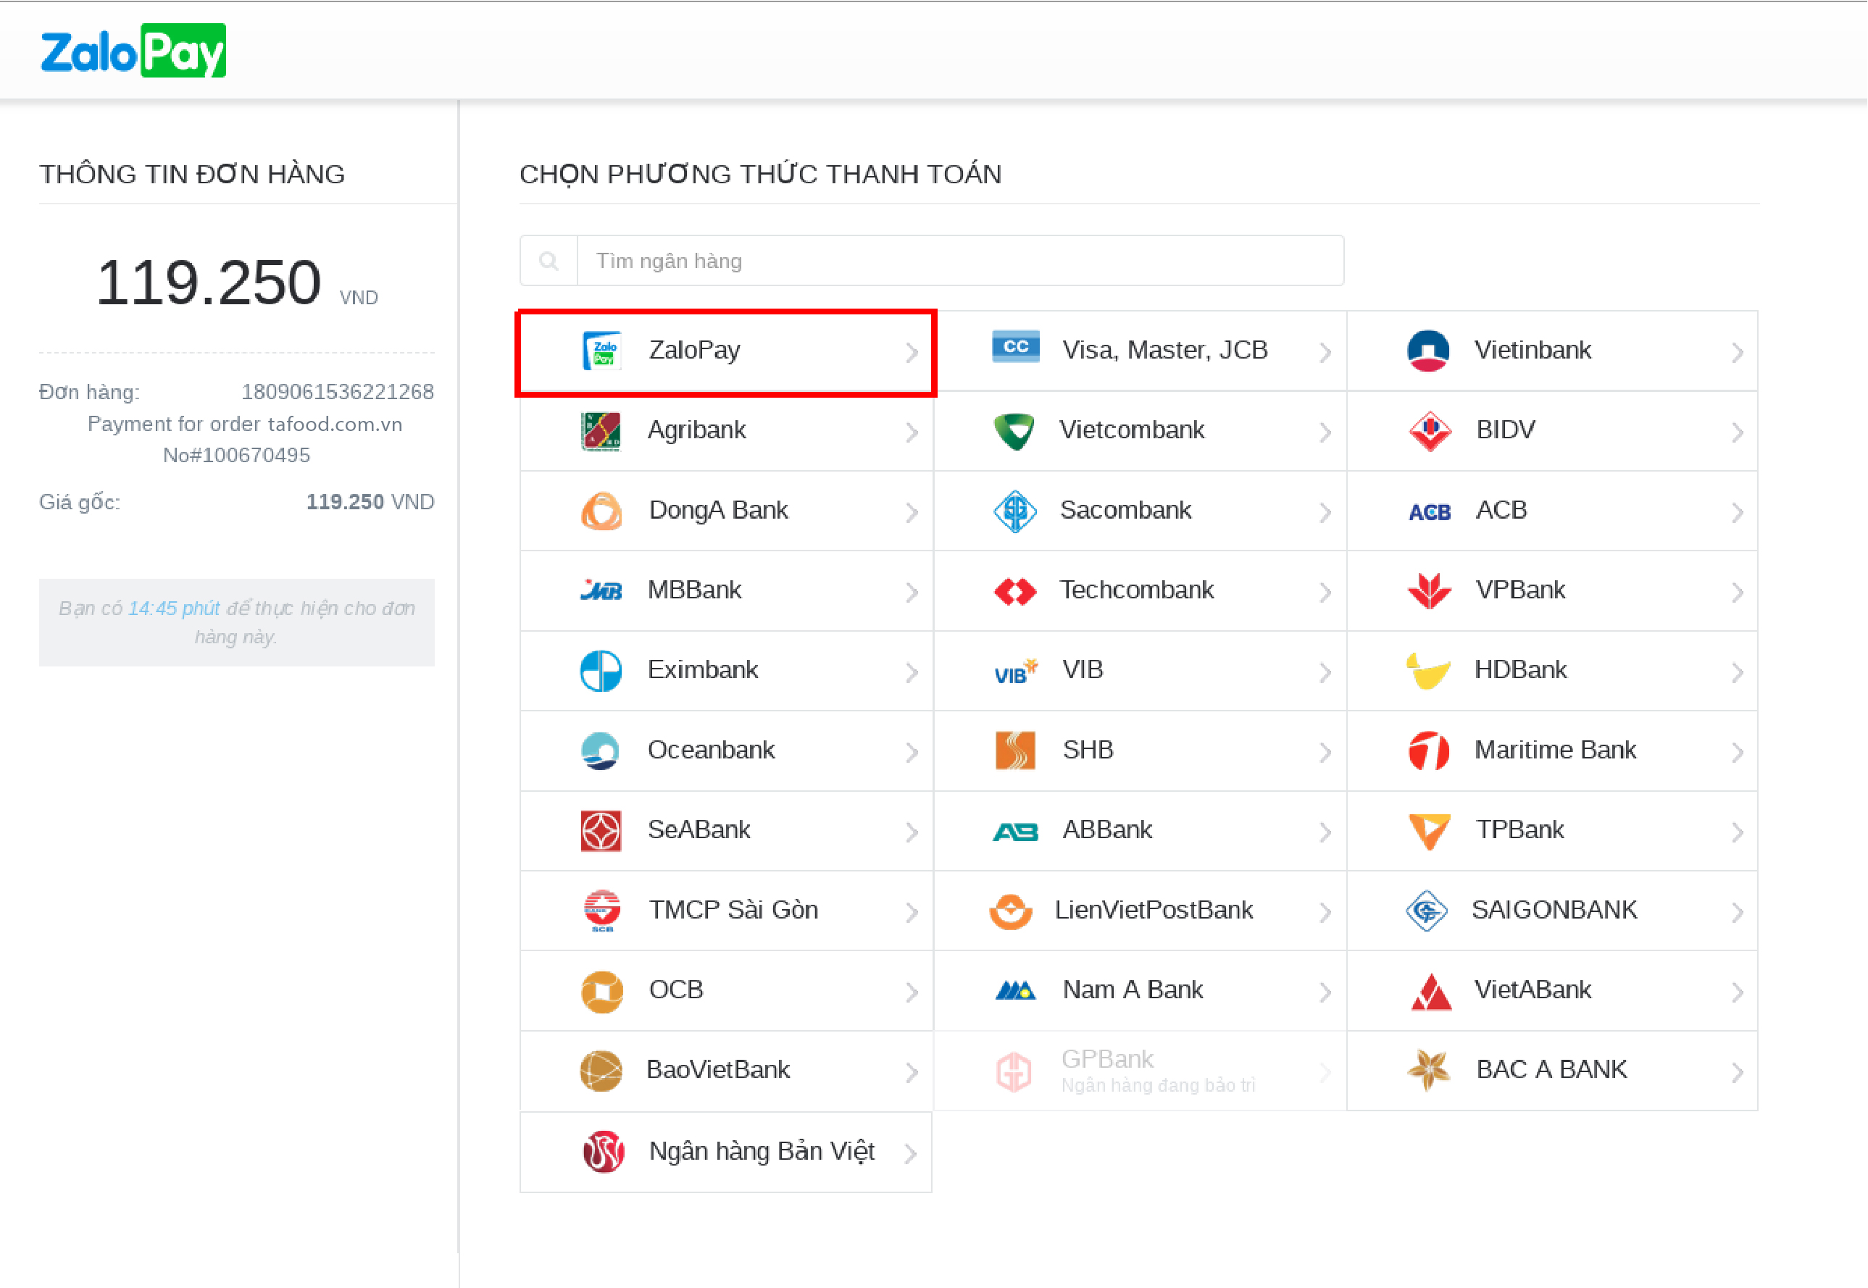Click the 14:45 phút countdown text
The width and height of the screenshot is (1868, 1288).
point(175,609)
